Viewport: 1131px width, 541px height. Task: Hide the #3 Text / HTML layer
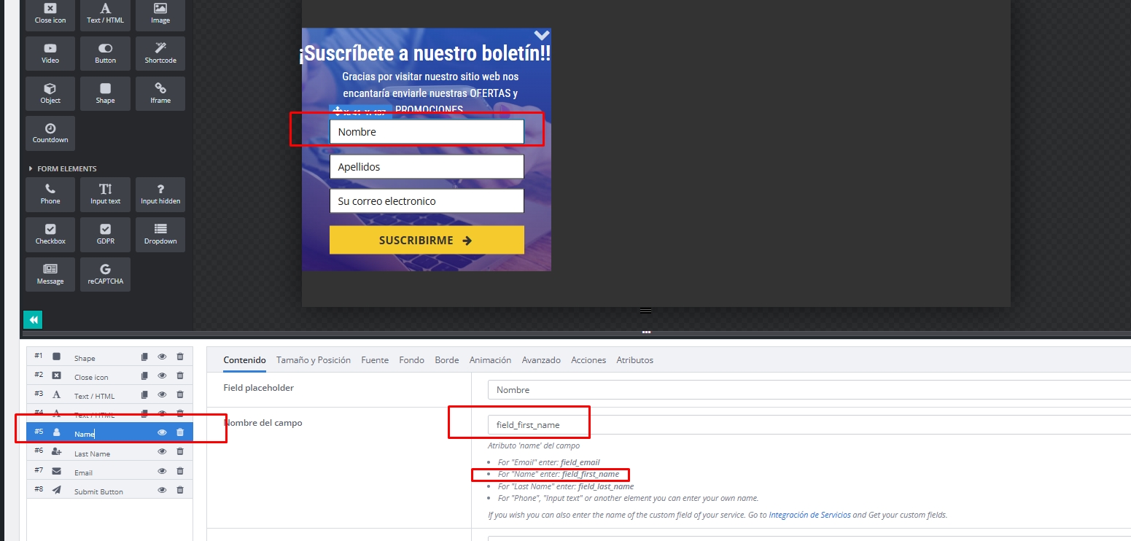pyautogui.click(x=162, y=394)
